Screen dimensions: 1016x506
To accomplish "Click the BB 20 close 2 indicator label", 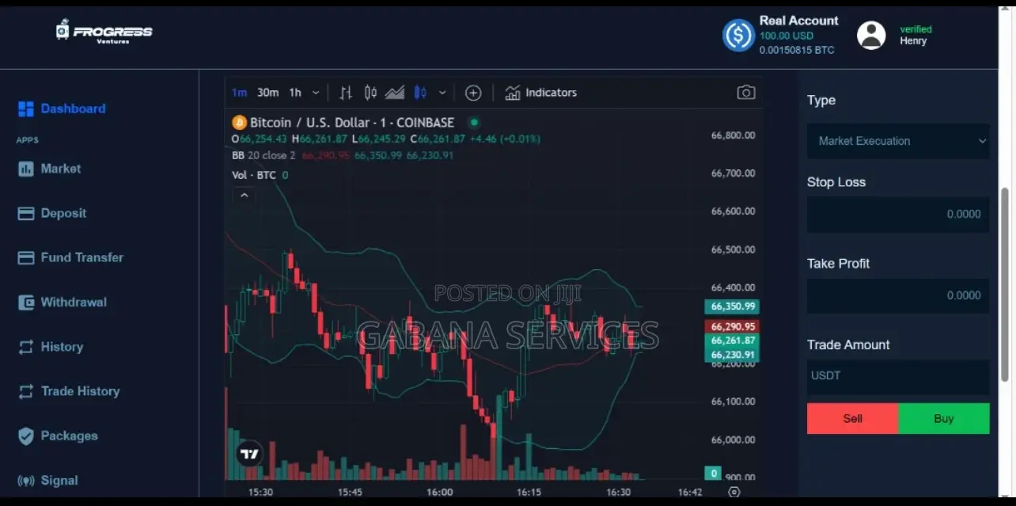I will [x=263, y=155].
